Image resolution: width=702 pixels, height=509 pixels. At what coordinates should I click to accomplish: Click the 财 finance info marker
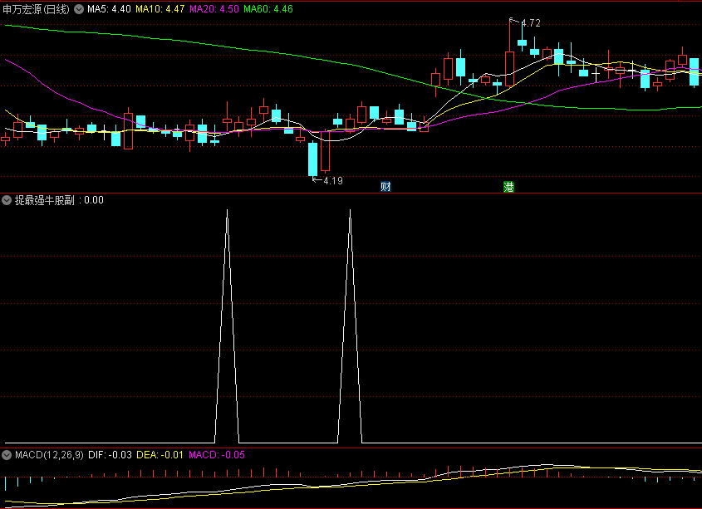point(385,187)
